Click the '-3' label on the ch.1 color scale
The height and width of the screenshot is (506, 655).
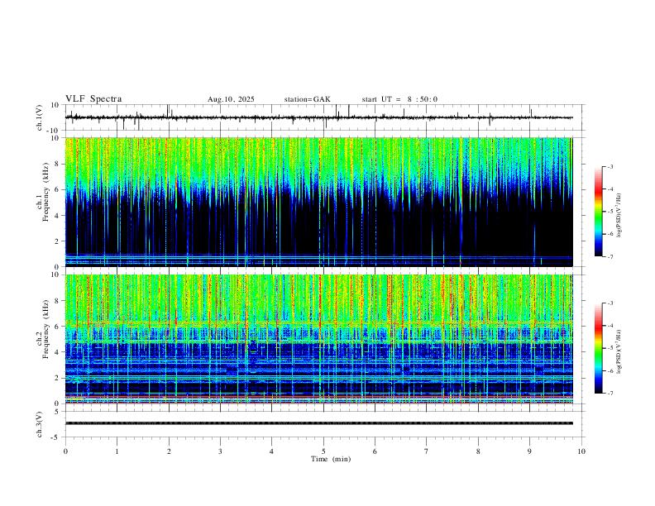click(610, 166)
